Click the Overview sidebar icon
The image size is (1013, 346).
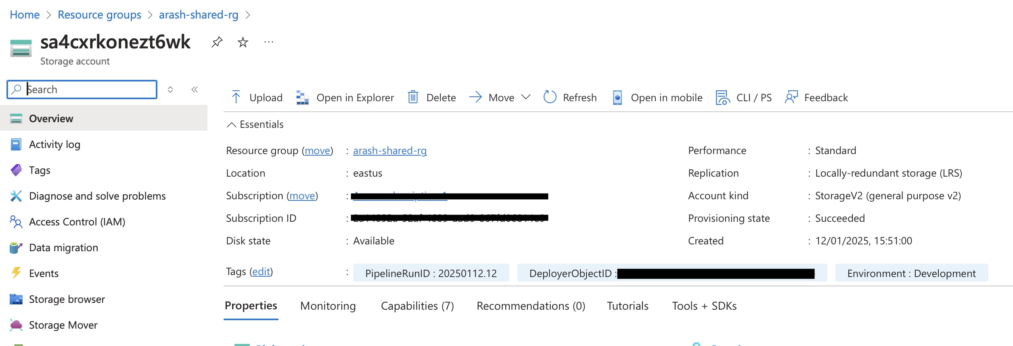[16, 119]
